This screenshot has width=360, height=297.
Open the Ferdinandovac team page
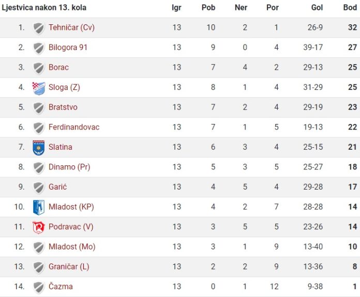pos(74,127)
